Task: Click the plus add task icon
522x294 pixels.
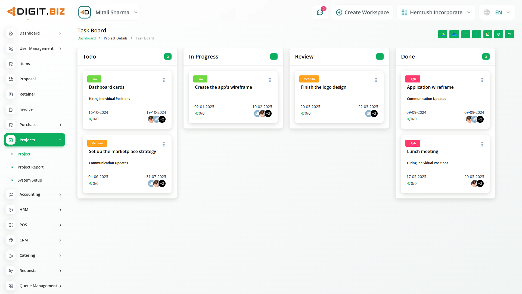Action: 477,34
